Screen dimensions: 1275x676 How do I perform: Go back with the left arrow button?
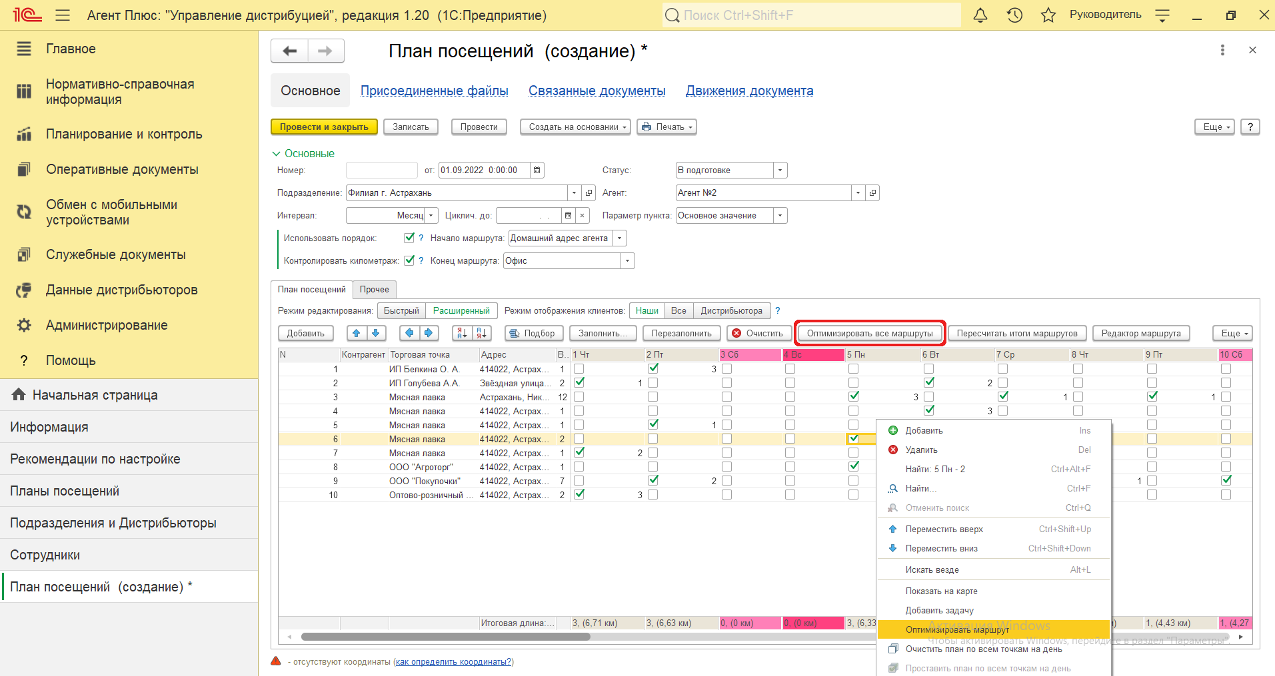pos(290,51)
